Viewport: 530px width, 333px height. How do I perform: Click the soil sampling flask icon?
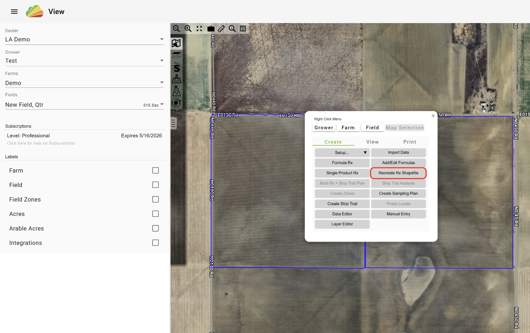pyautogui.click(x=177, y=79)
